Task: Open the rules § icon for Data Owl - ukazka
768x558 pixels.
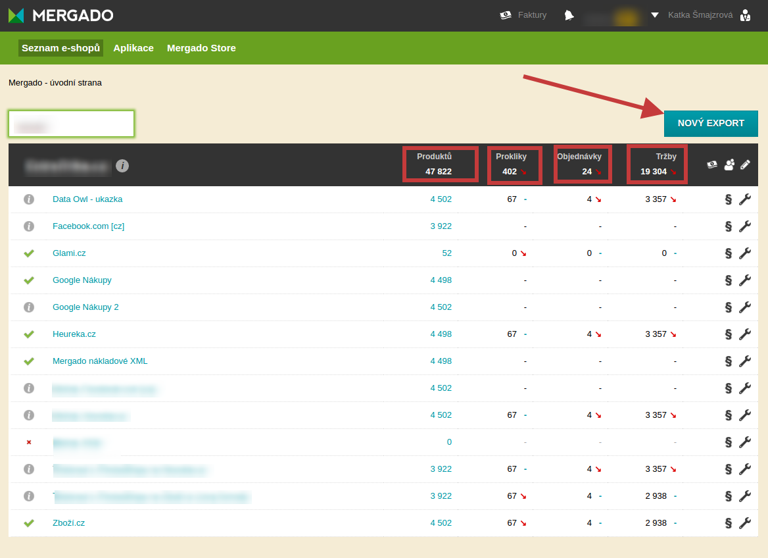Action: (x=729, y=199)
